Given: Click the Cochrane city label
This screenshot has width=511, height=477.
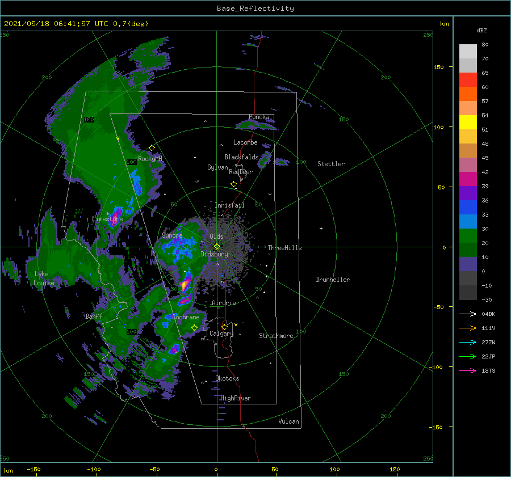Looking at the screenshot, I should click(x=186, y=317).
